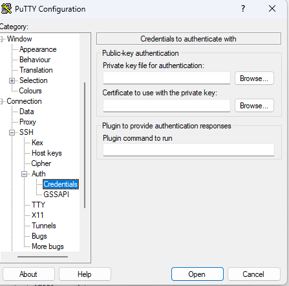Viewport: 289px width, 286px height.
Task: Click the Plugin command to run field
Action: (189, 150)
